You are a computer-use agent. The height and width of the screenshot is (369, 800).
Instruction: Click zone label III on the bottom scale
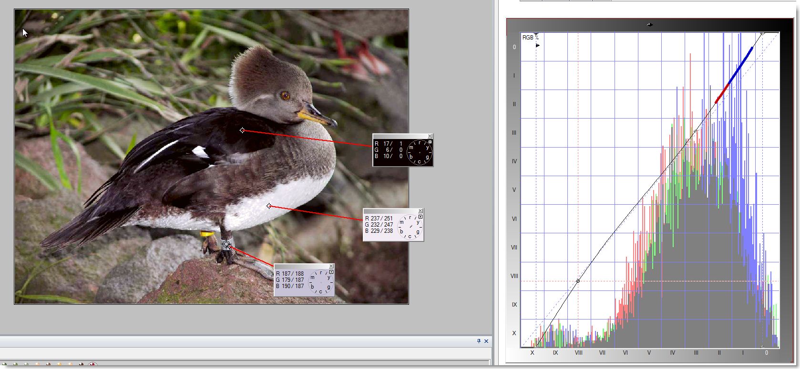(696, 353)
